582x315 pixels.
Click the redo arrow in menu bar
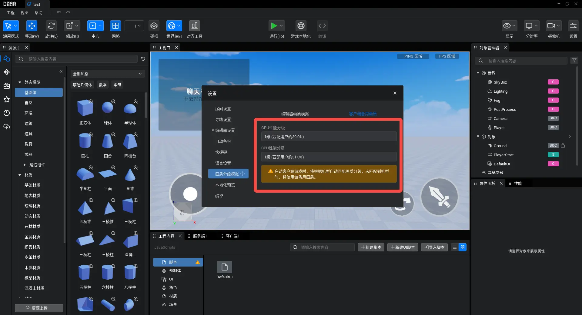pyautogui.click(x=68, y=12)
